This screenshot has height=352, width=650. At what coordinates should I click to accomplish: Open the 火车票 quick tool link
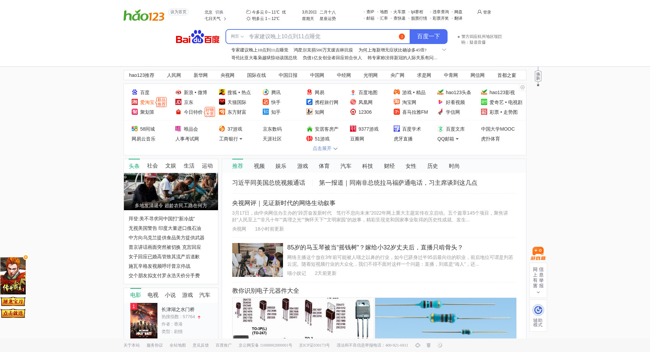(399, 12)
